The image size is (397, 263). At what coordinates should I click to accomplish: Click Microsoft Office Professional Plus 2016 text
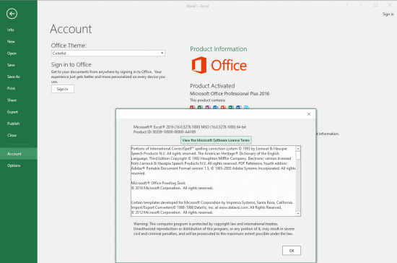pyautogui.click(x=230, y=94)
